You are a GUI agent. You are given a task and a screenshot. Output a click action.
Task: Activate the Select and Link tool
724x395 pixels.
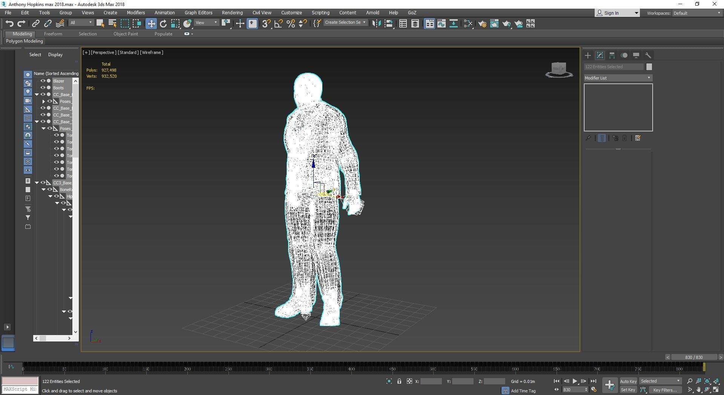35,24
